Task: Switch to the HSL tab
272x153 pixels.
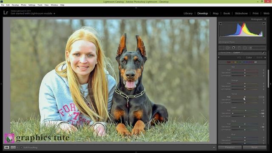Action: (239, 57)
